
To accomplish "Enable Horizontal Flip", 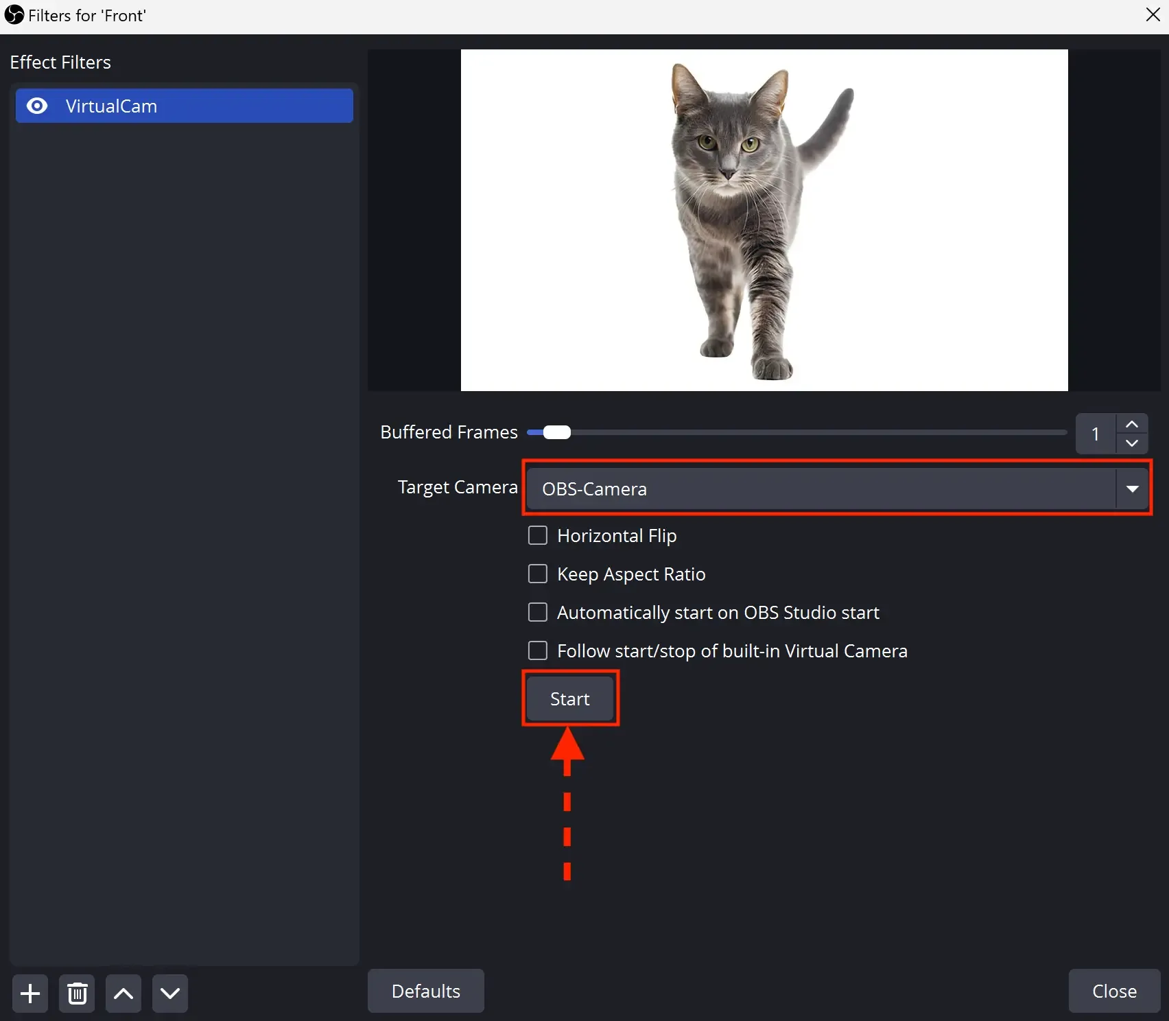I will (x=538, y=535).
